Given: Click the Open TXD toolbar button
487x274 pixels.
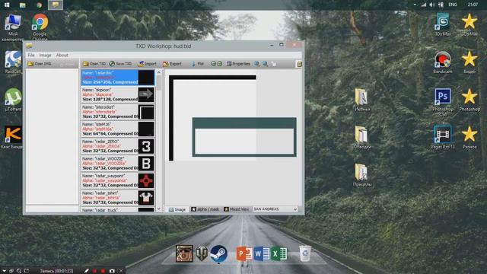Looking at the screenshot, I should point(94,64).
